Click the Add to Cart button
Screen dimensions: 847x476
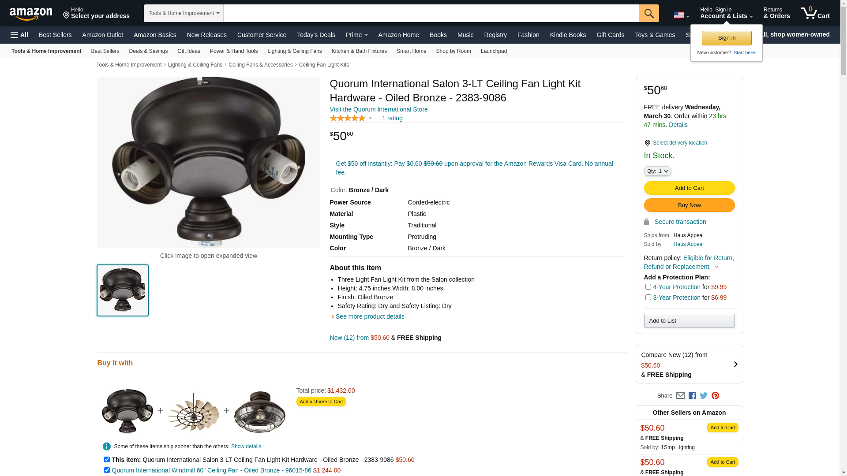click(689, 188)
